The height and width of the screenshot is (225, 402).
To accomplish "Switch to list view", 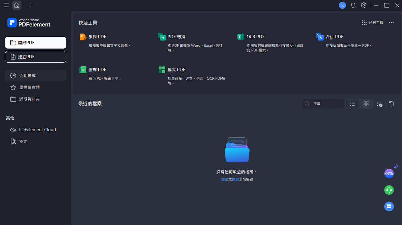I will pos(353,104).
